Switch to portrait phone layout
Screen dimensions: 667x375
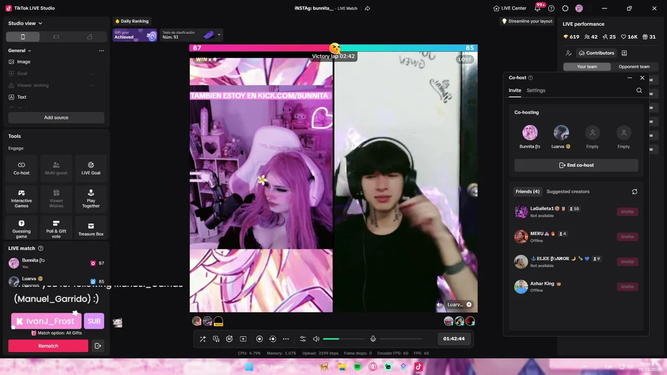click(x=22, y=37)
